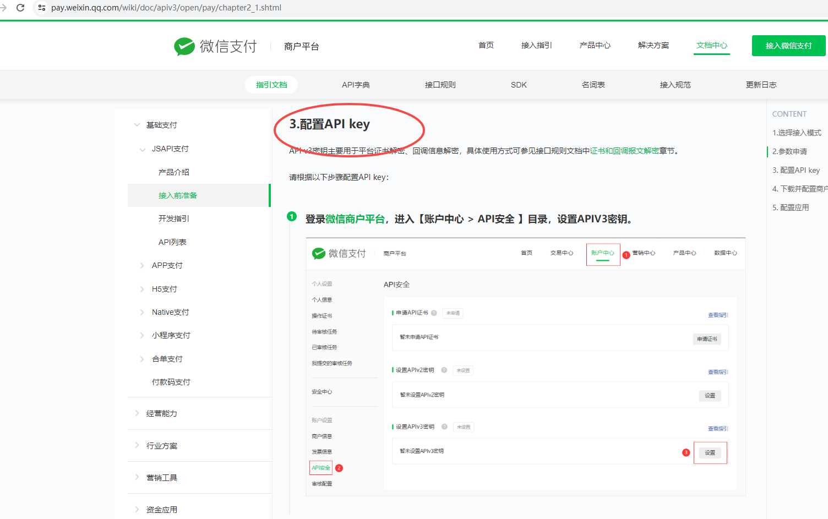828x519 pixels.
Task: Select the 指引文档 tab
Action: pos(271,85)
